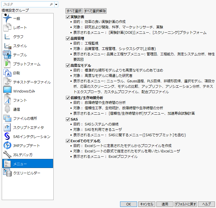Select the グラフ preferences icon
Image resolution: width=216 pixels, height=208 pixels.
(7, 37)
